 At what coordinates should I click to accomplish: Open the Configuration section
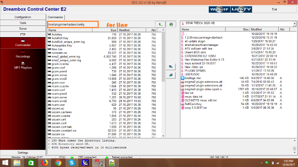pos(23,17)
